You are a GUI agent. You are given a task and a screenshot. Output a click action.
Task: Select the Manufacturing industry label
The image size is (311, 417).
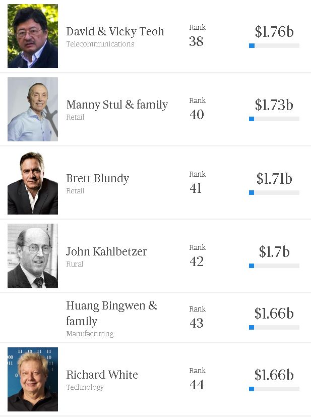click(90, 334)
